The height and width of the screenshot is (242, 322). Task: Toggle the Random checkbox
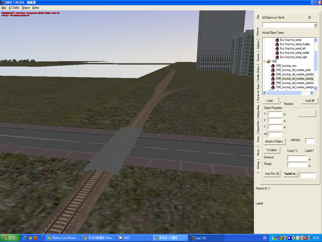281,103
